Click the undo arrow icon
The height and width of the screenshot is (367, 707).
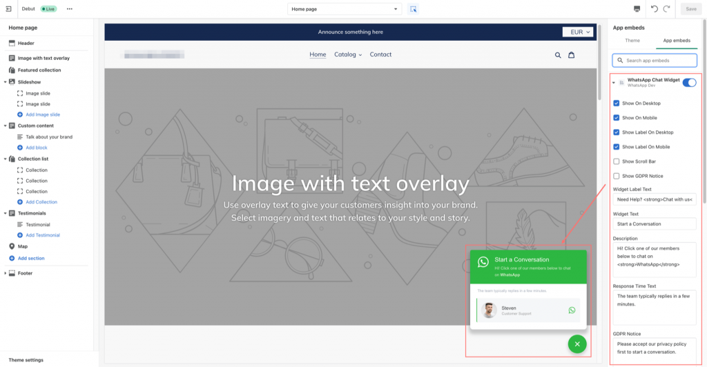point(654,9)
